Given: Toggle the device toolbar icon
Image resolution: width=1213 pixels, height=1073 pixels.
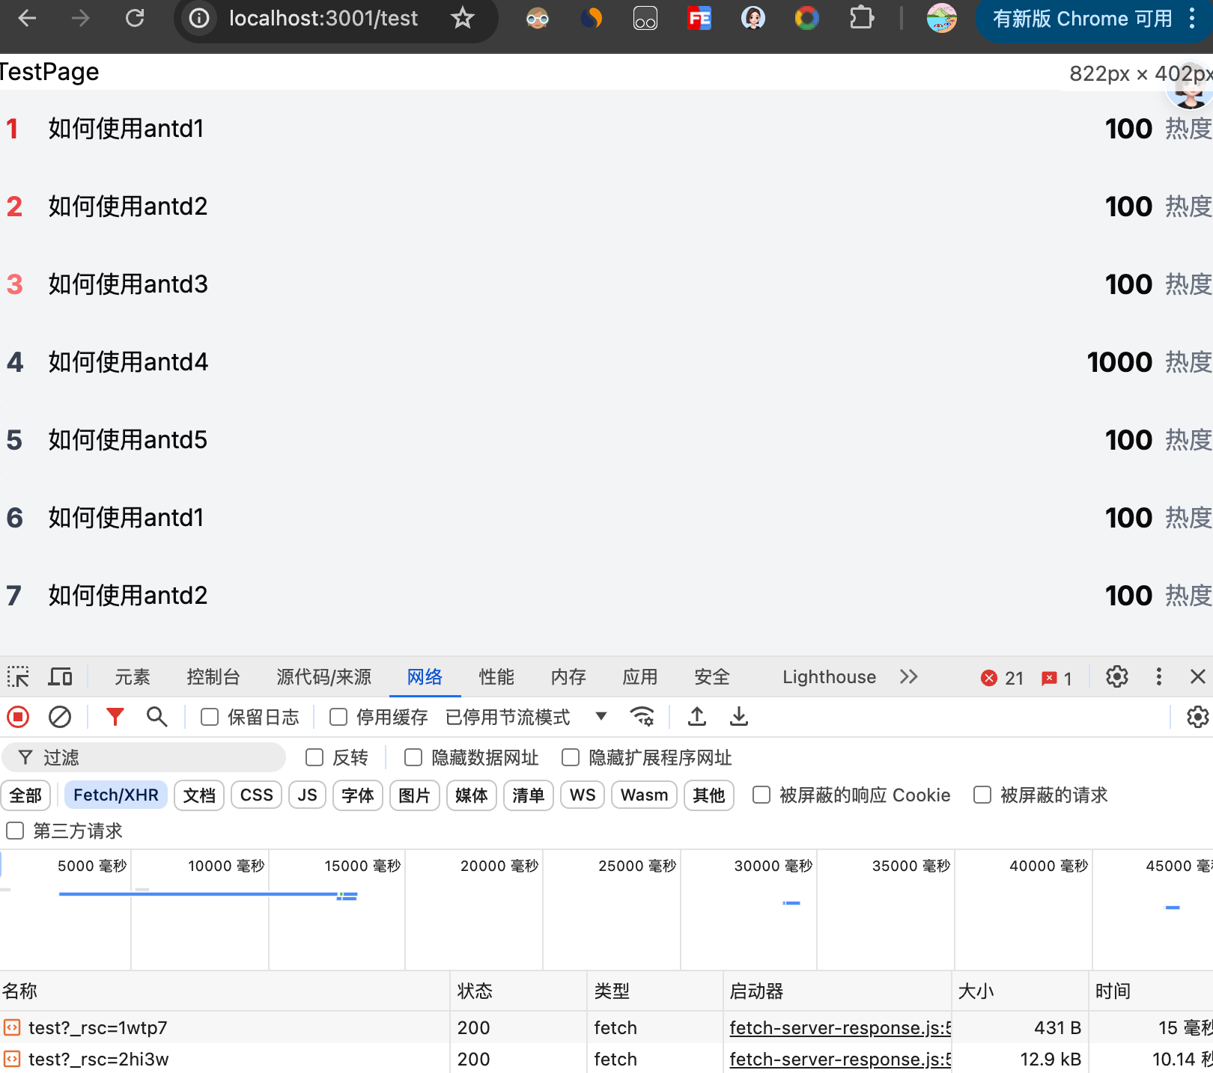Looking at the screenshot, I should coord(60,677).
